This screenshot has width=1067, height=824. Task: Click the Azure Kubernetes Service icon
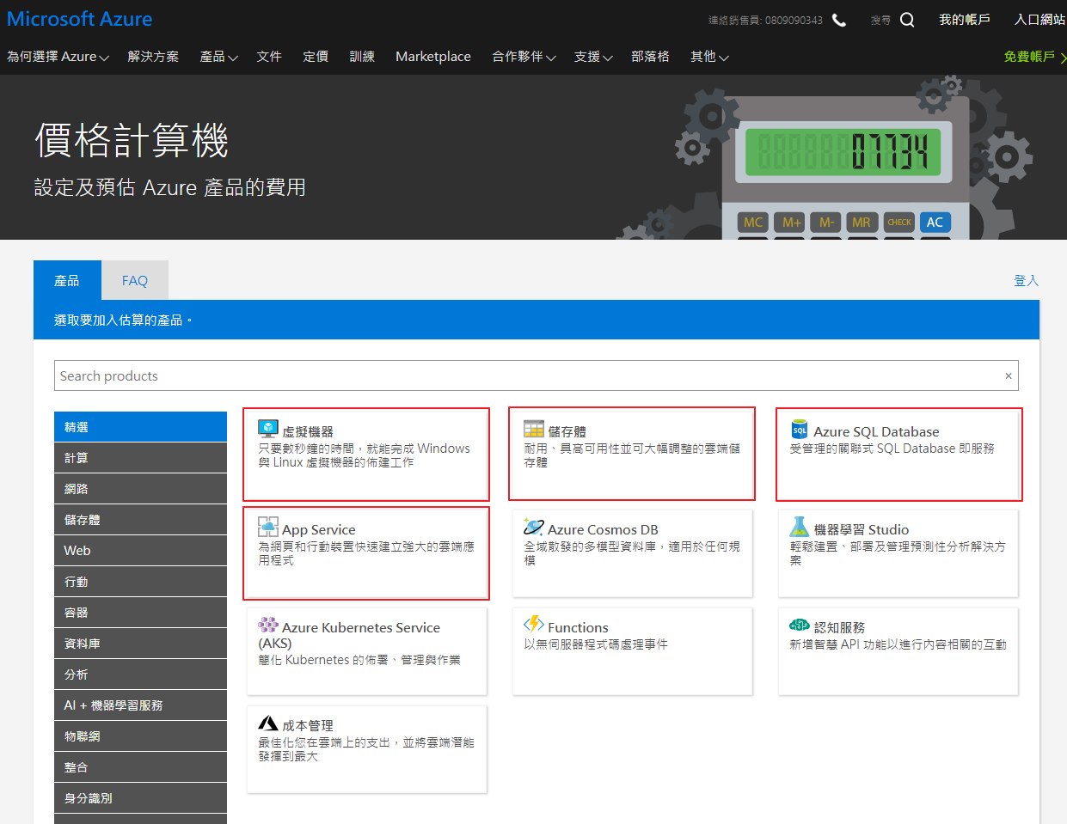tap(268, 625)
